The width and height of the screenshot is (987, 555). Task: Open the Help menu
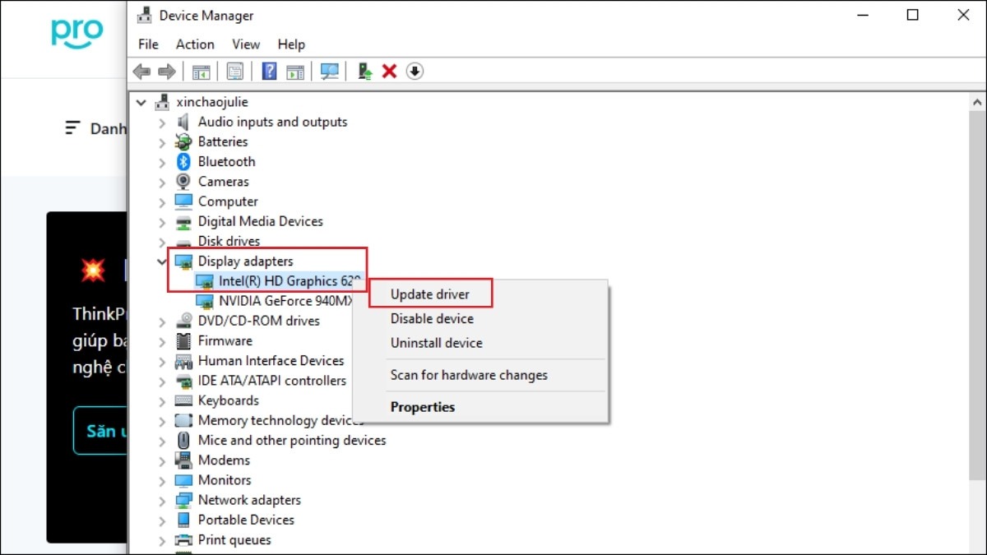coord(291,44)
